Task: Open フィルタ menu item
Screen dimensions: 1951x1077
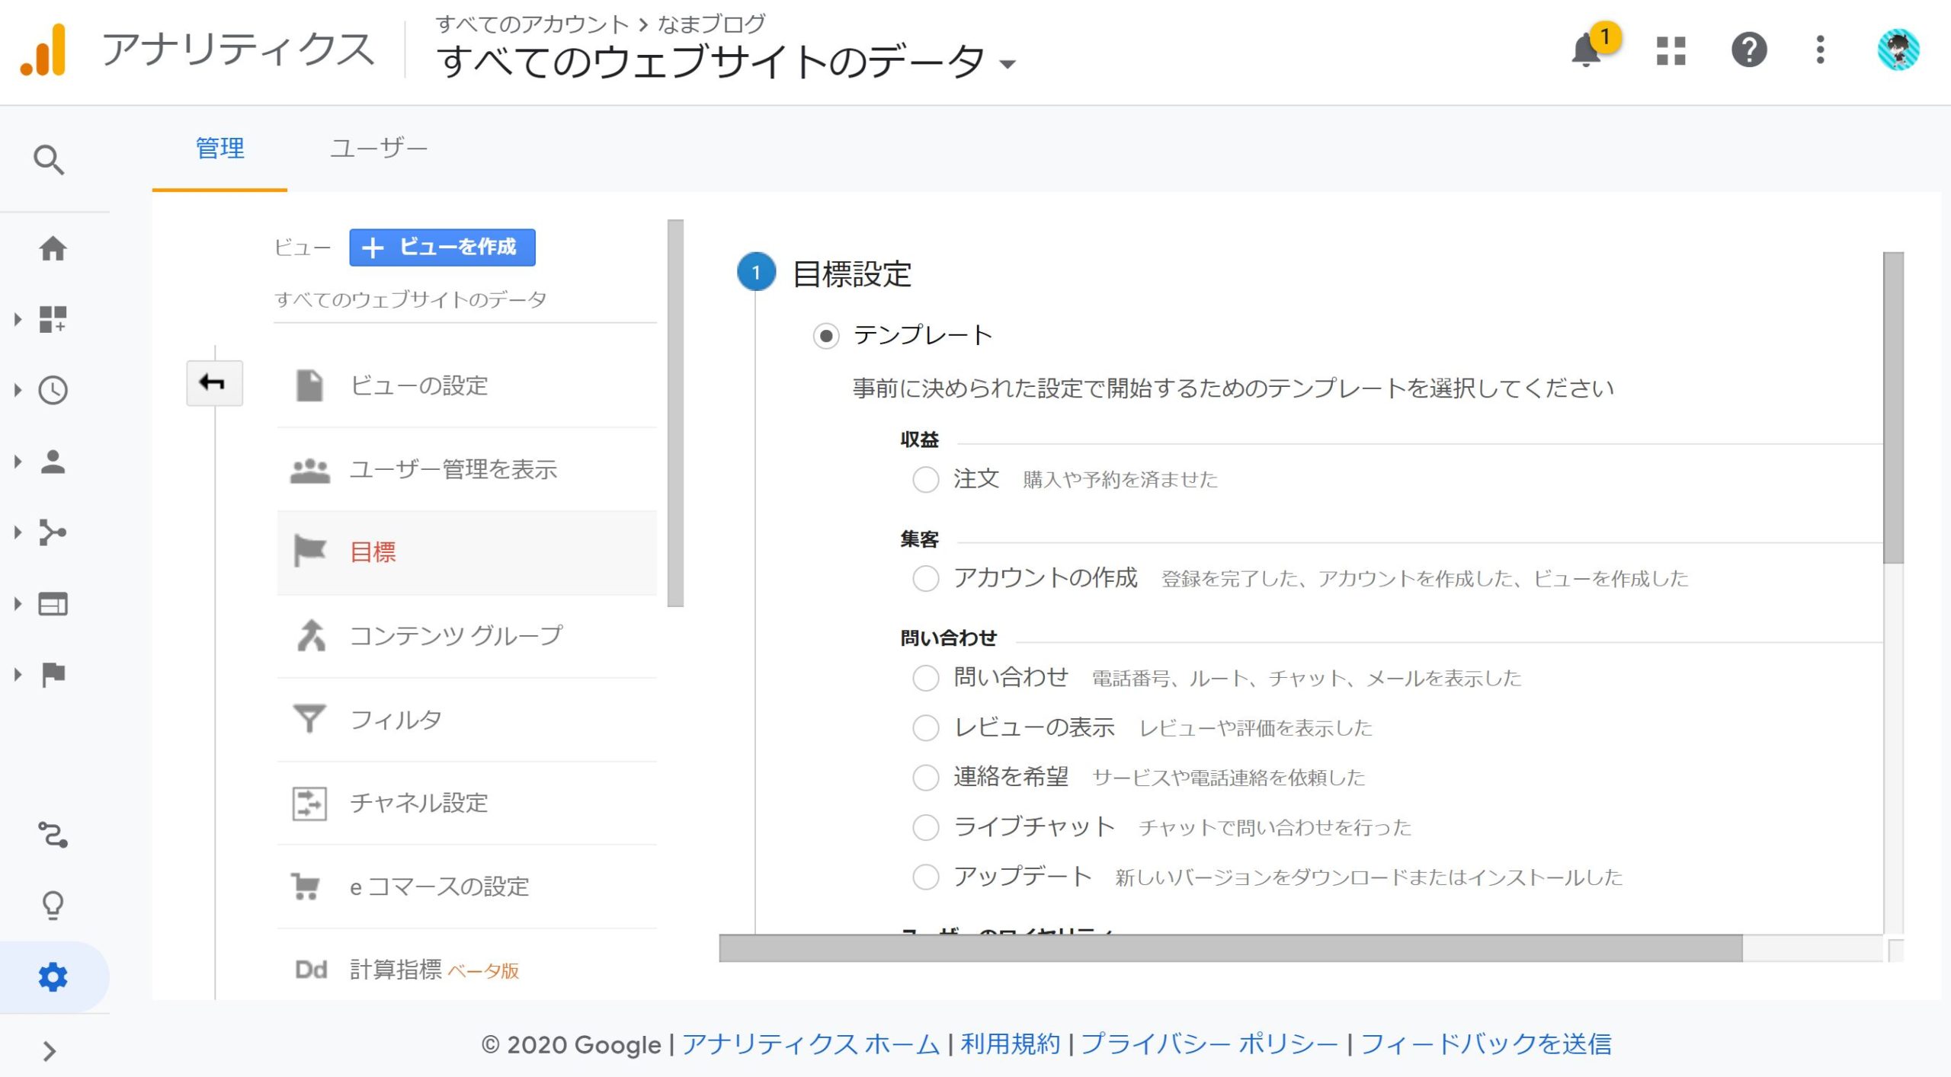Action: [x=466, y=719]
